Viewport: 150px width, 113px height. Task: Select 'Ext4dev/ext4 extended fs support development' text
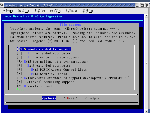tap(63, 78)
